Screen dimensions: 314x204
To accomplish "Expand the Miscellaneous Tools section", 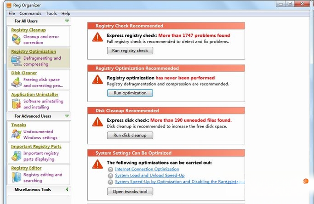I will click(x=67, y=189).
